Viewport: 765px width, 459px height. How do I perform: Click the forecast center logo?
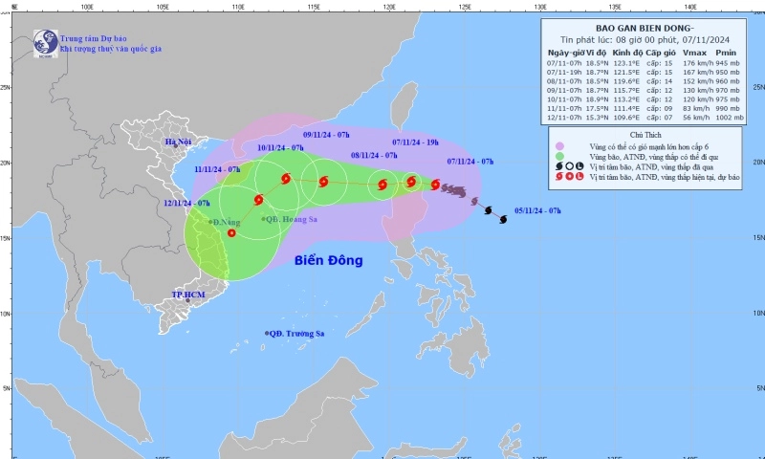(45, 42)
